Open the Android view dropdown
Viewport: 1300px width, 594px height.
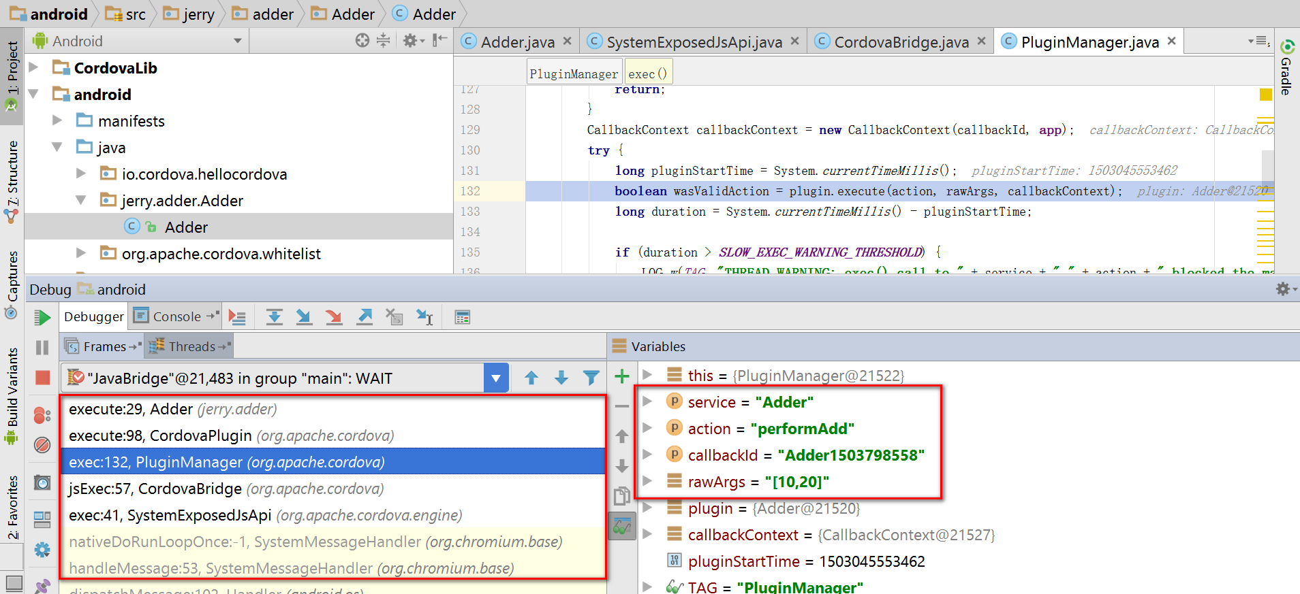(x=238, y=41)
